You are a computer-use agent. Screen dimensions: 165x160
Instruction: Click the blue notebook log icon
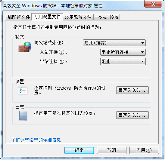pyautogui.click(x=23, y=116)
